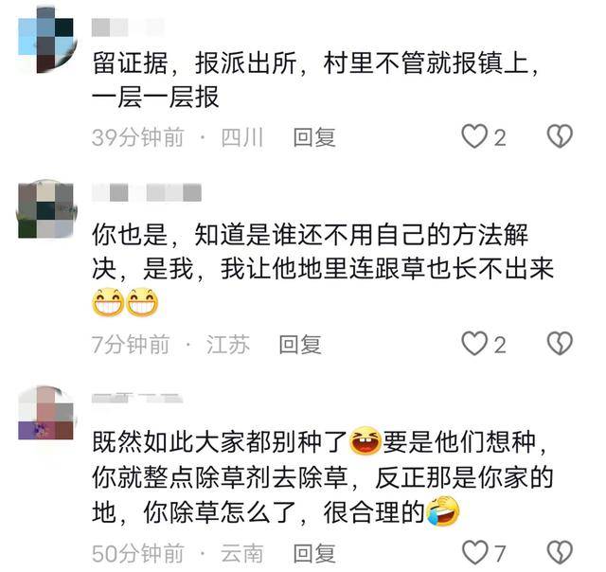
Task: Like the Yunnan comment with 7 likes
Action: [475, 552]
